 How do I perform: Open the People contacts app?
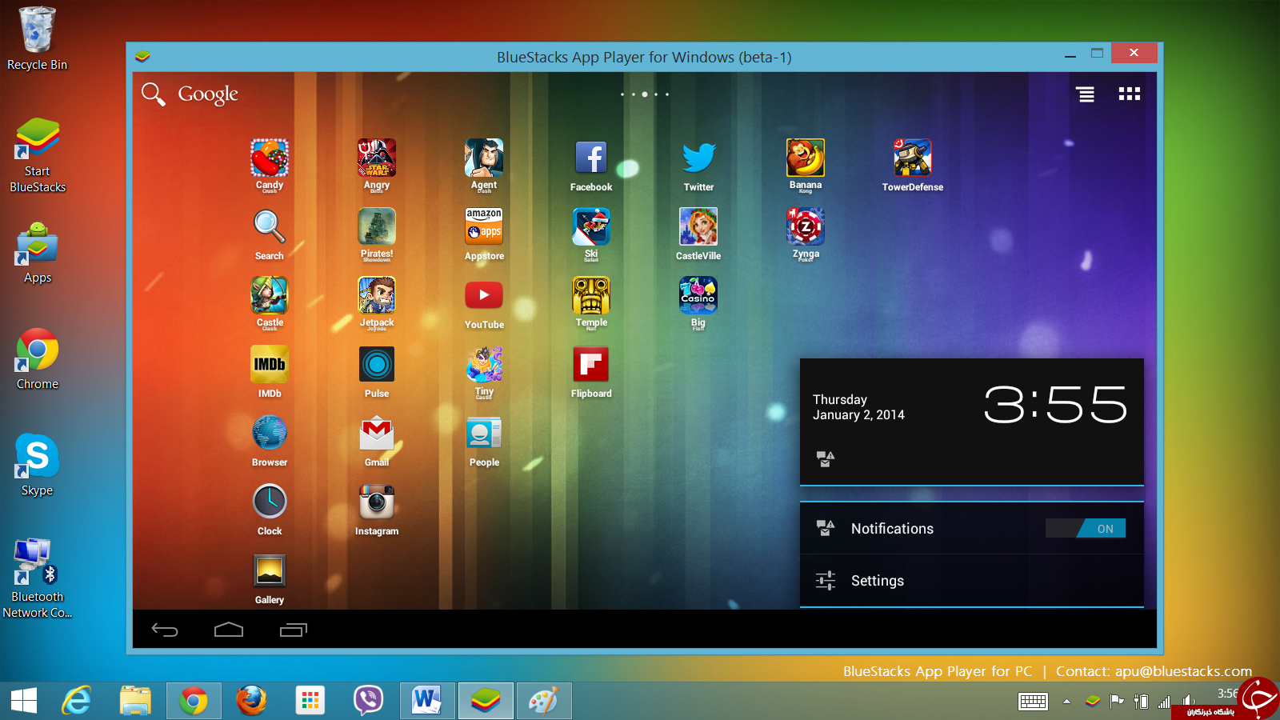point(484,434)
